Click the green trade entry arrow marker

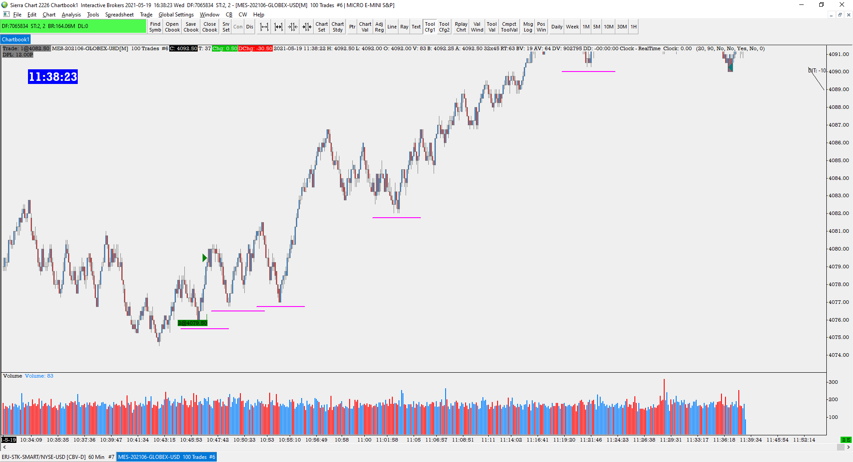tap(205, 258)
